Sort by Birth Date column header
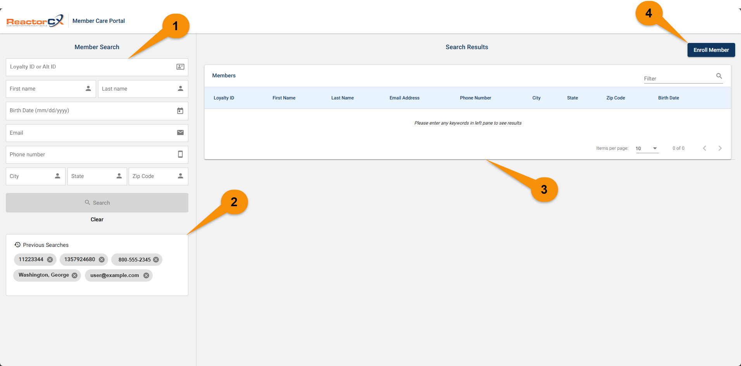 (668, 98)
